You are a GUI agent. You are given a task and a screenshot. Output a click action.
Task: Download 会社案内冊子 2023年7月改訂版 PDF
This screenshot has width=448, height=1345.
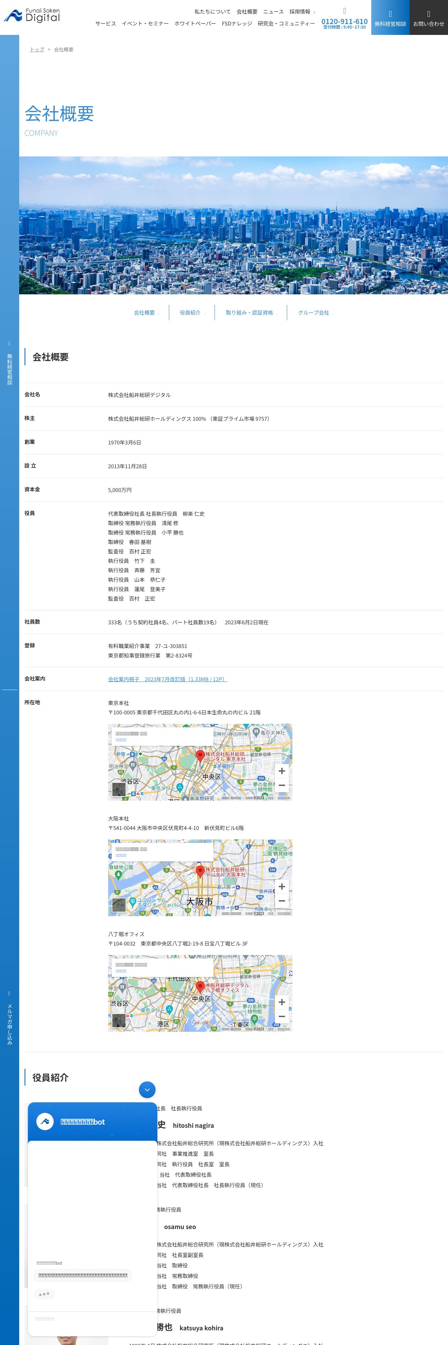click(167, 679)
